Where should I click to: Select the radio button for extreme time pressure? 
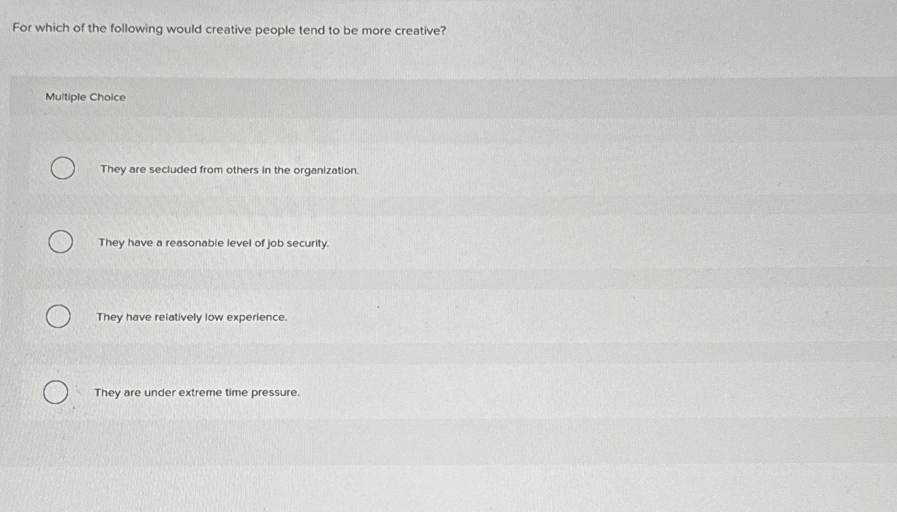point(54,392)
